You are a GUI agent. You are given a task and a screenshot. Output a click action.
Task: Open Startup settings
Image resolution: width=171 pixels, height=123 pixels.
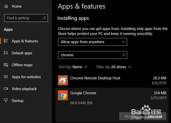click(18, 101)
